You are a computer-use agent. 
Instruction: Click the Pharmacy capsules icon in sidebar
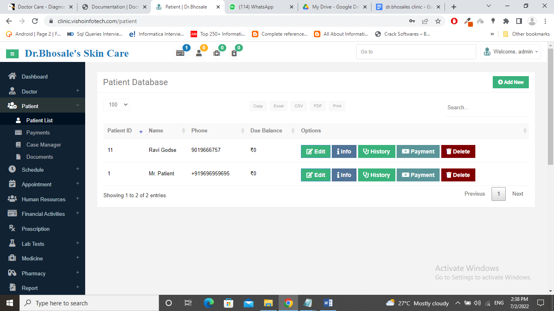(x=12, y=273)
